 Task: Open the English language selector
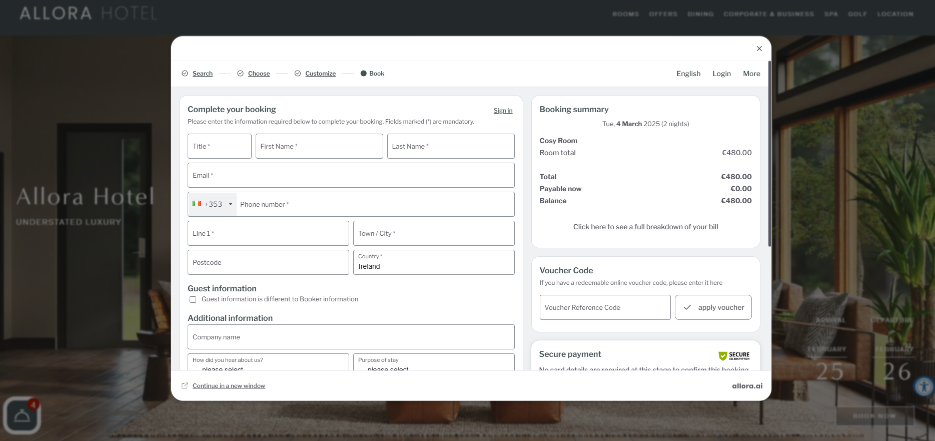click(x=688, y=74)
